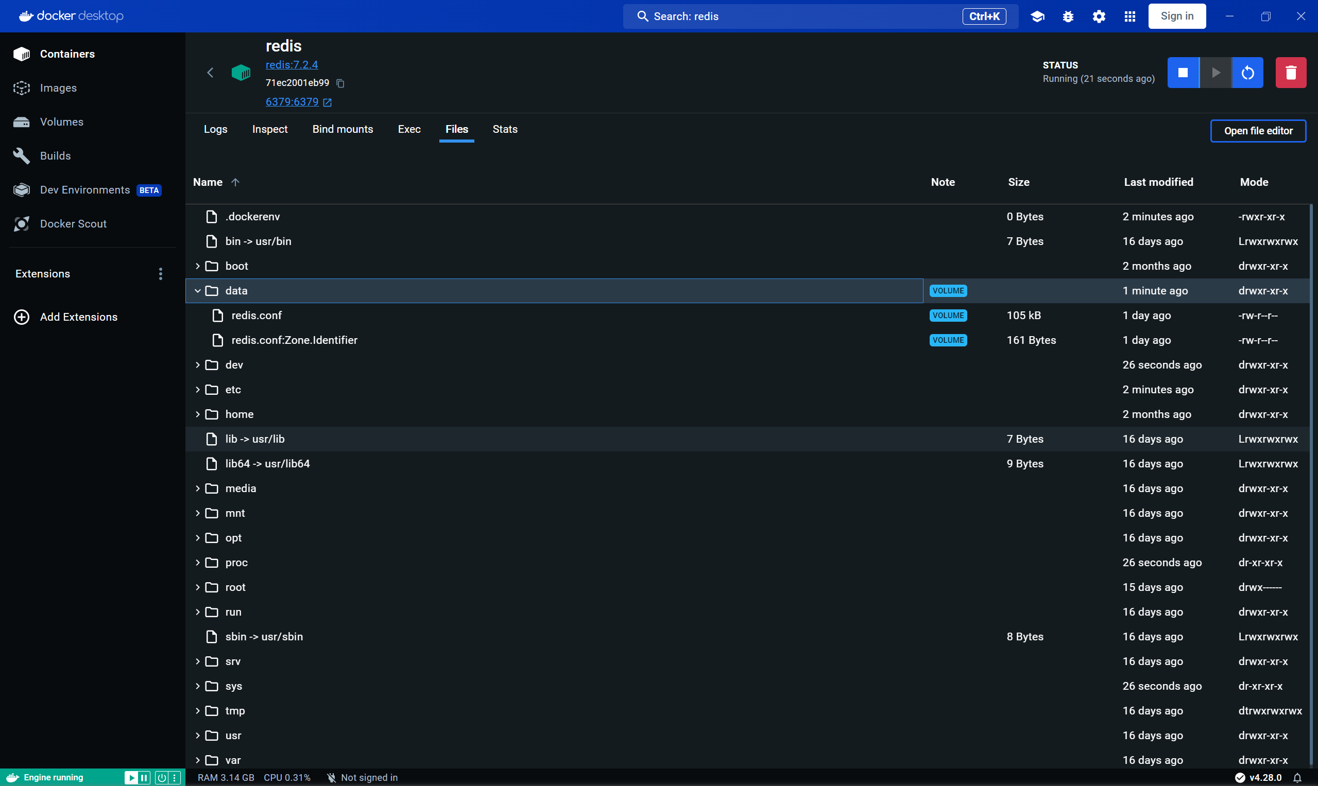Screen dimensions: 1318x786
Task: Select the lib64 -> usr/lib64 symlink
Action: (x=748, y=464)
